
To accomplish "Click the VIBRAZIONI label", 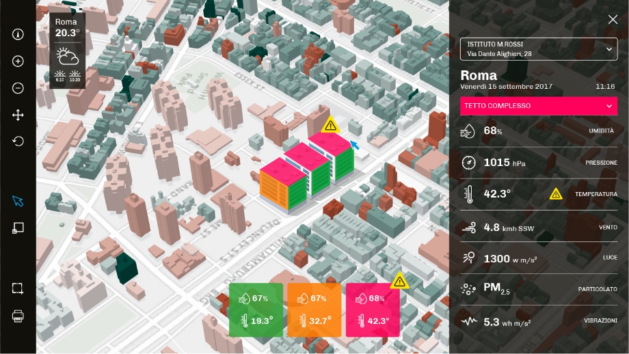I will point(600,321).
